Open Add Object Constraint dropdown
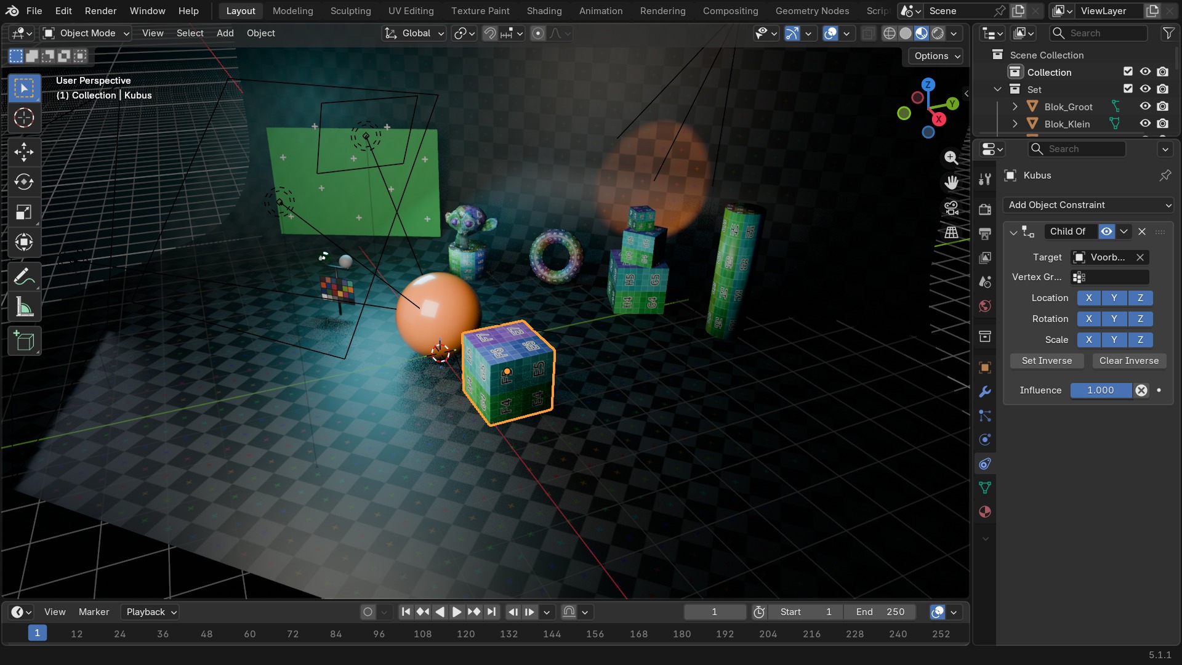Screen dimensions: 1182x665 (x=1088, y=205)
